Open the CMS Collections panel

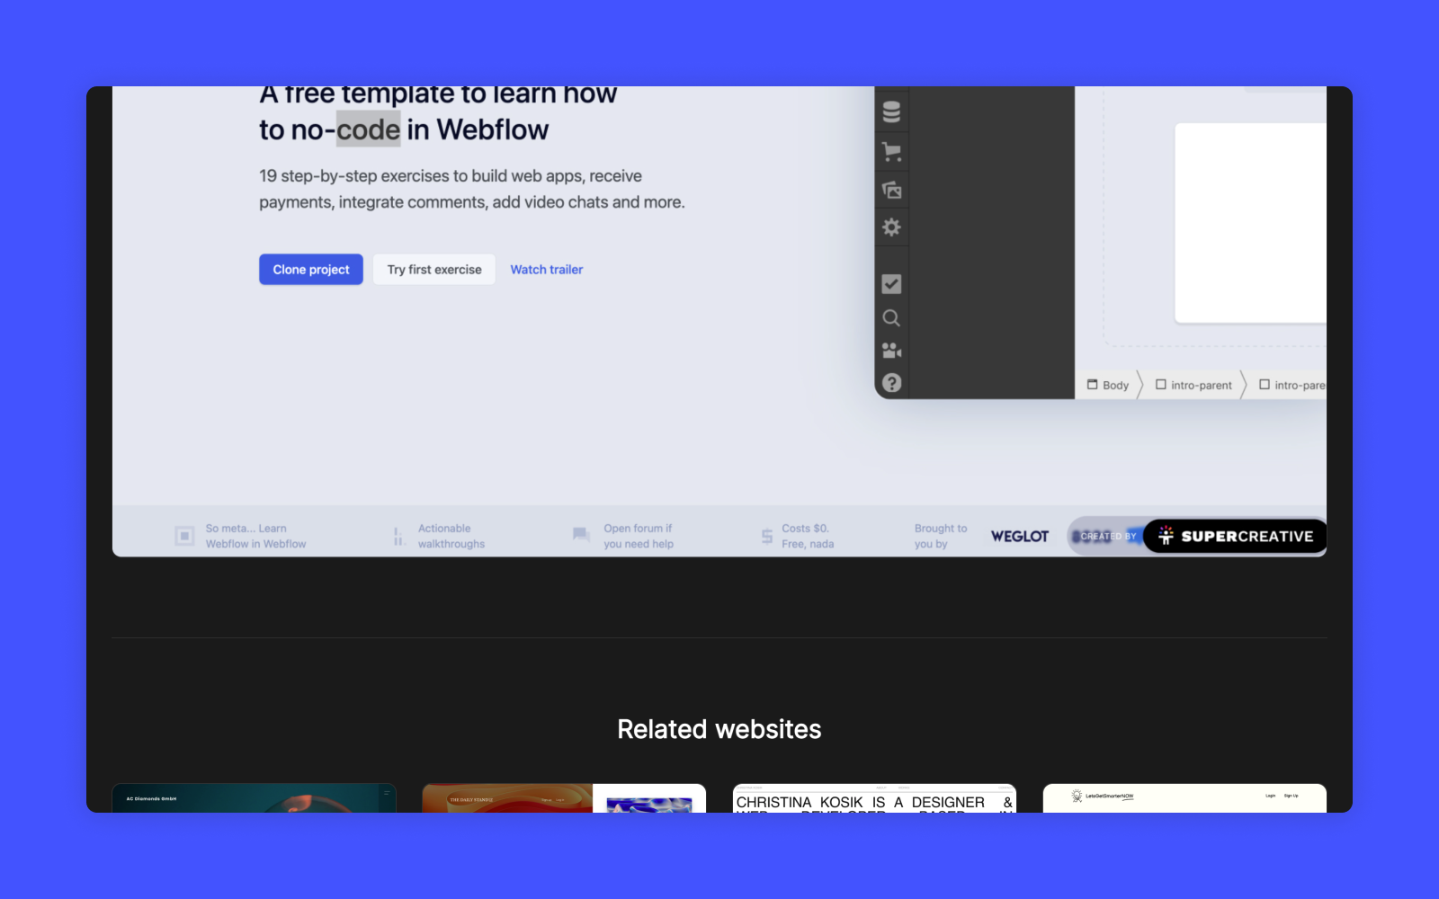click(x=891, y=111)
